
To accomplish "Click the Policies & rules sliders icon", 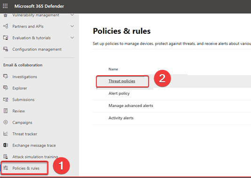I will [x=6, y=168].
